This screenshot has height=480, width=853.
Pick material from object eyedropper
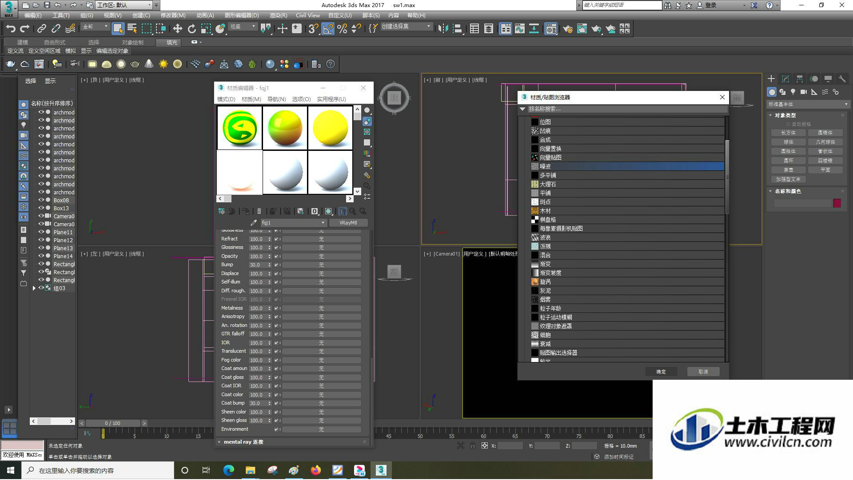[x=254, y=223]
